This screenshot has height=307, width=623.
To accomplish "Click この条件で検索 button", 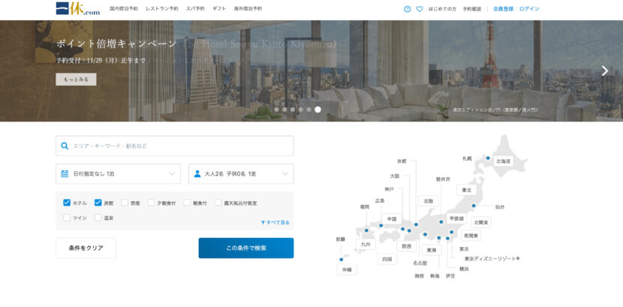I will pos(246,248).
